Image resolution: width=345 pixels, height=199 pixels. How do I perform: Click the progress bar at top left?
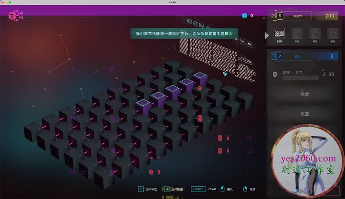coord(57,16)
